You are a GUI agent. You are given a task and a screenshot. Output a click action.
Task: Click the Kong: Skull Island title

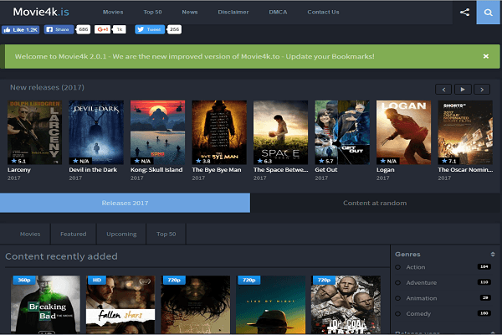pyautogui.click(x=156, y=170)
